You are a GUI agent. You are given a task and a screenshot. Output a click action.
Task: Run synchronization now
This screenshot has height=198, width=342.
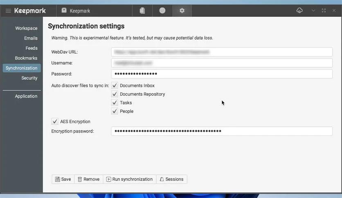pyautogui.click(x=129, y=179)
